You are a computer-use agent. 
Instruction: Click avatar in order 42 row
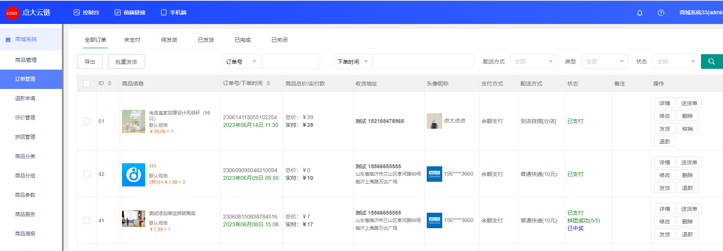pyautogui.click(x=434, y=174)
